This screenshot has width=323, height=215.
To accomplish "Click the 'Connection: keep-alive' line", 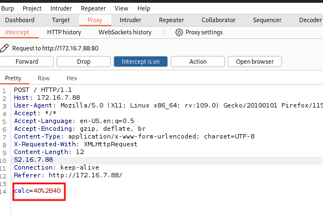I will click(57, 167).
